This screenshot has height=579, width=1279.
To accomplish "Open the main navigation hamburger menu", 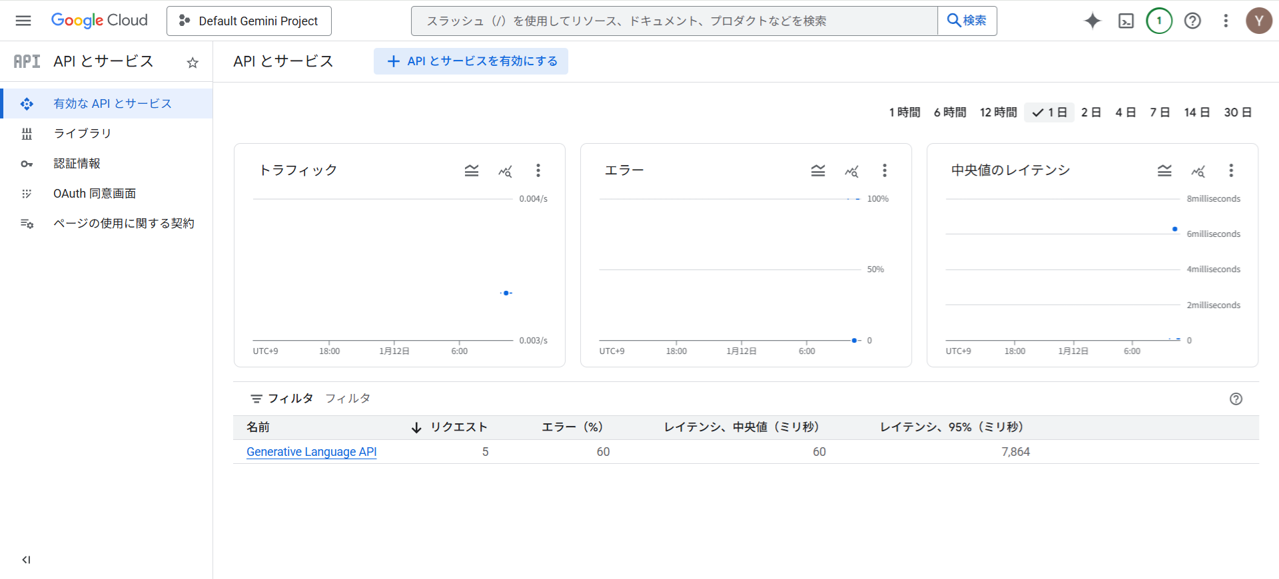I will coord(23,21).
